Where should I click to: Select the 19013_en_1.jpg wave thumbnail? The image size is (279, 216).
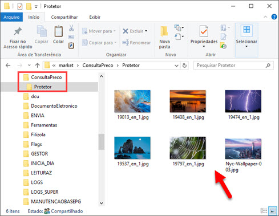132,101
